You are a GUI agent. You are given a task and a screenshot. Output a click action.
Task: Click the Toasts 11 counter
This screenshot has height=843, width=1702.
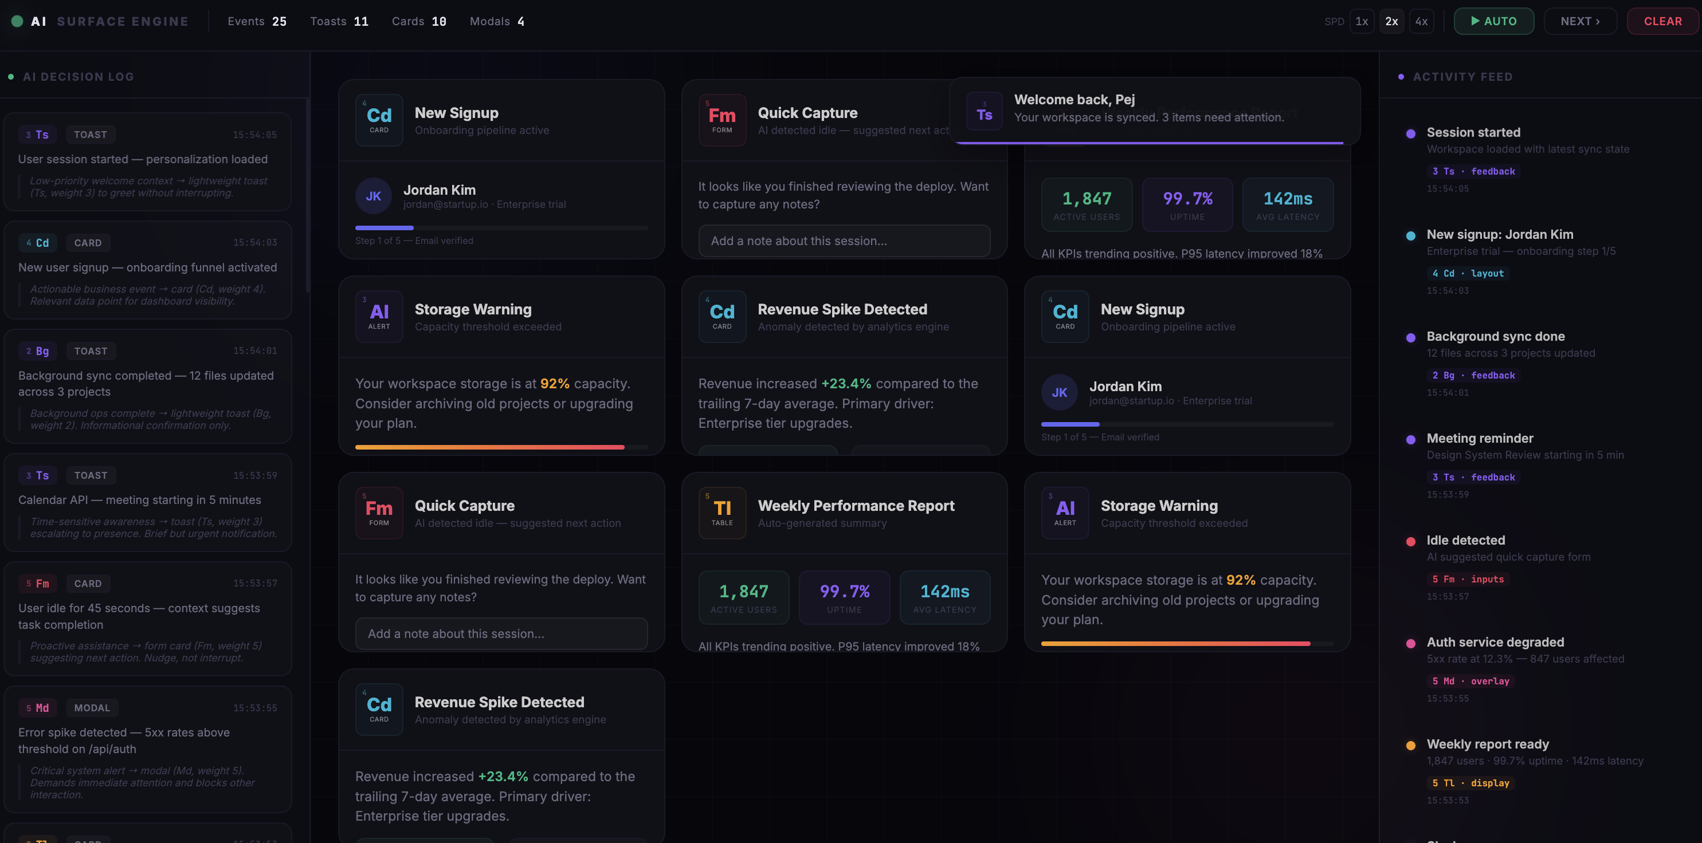(x=340, y=21)
